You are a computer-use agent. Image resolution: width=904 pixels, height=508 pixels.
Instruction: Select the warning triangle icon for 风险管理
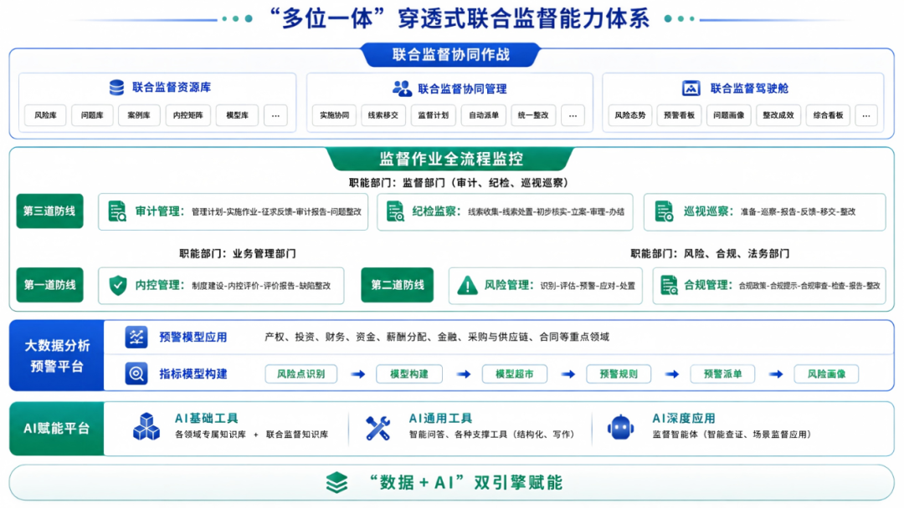(x=467, y=286)
